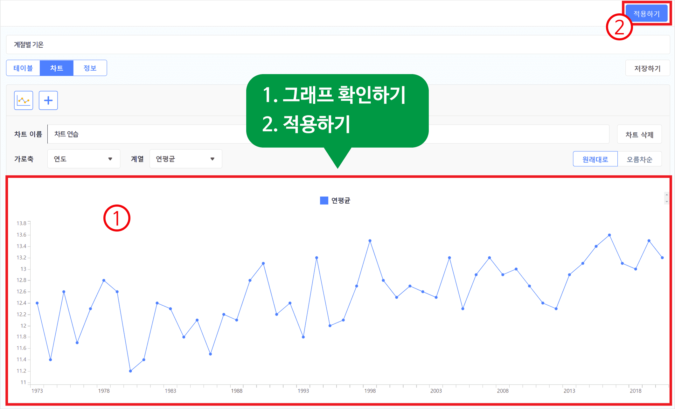Select 오름차순 sort order toggle
The height and width of the screenshot is (409, 675).
point(639,159)
